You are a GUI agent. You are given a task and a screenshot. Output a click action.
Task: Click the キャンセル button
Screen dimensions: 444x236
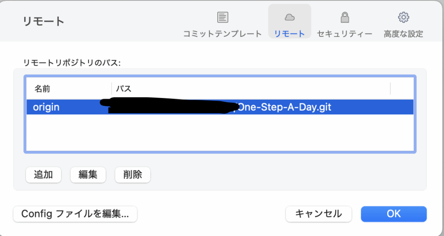(x=319, y=214)
